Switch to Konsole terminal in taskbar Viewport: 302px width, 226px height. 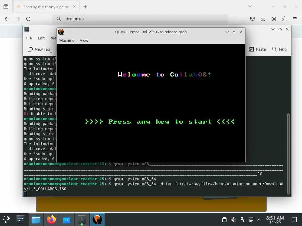[82, 220]
